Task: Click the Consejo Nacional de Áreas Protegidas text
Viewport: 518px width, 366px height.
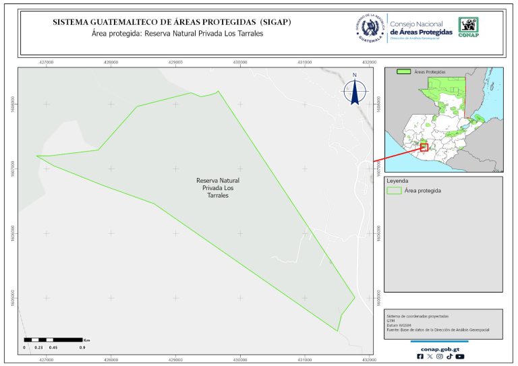Action: point(421,28)
